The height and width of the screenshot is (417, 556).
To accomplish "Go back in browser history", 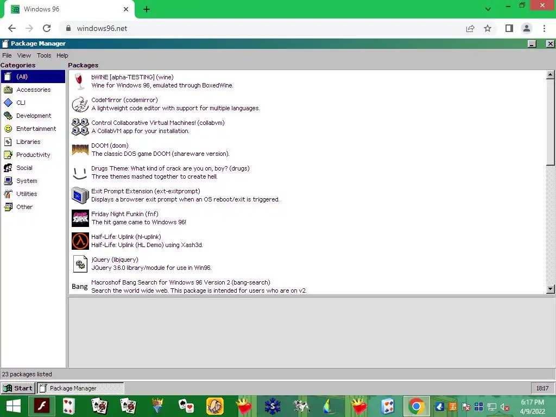I will point(12,28).
